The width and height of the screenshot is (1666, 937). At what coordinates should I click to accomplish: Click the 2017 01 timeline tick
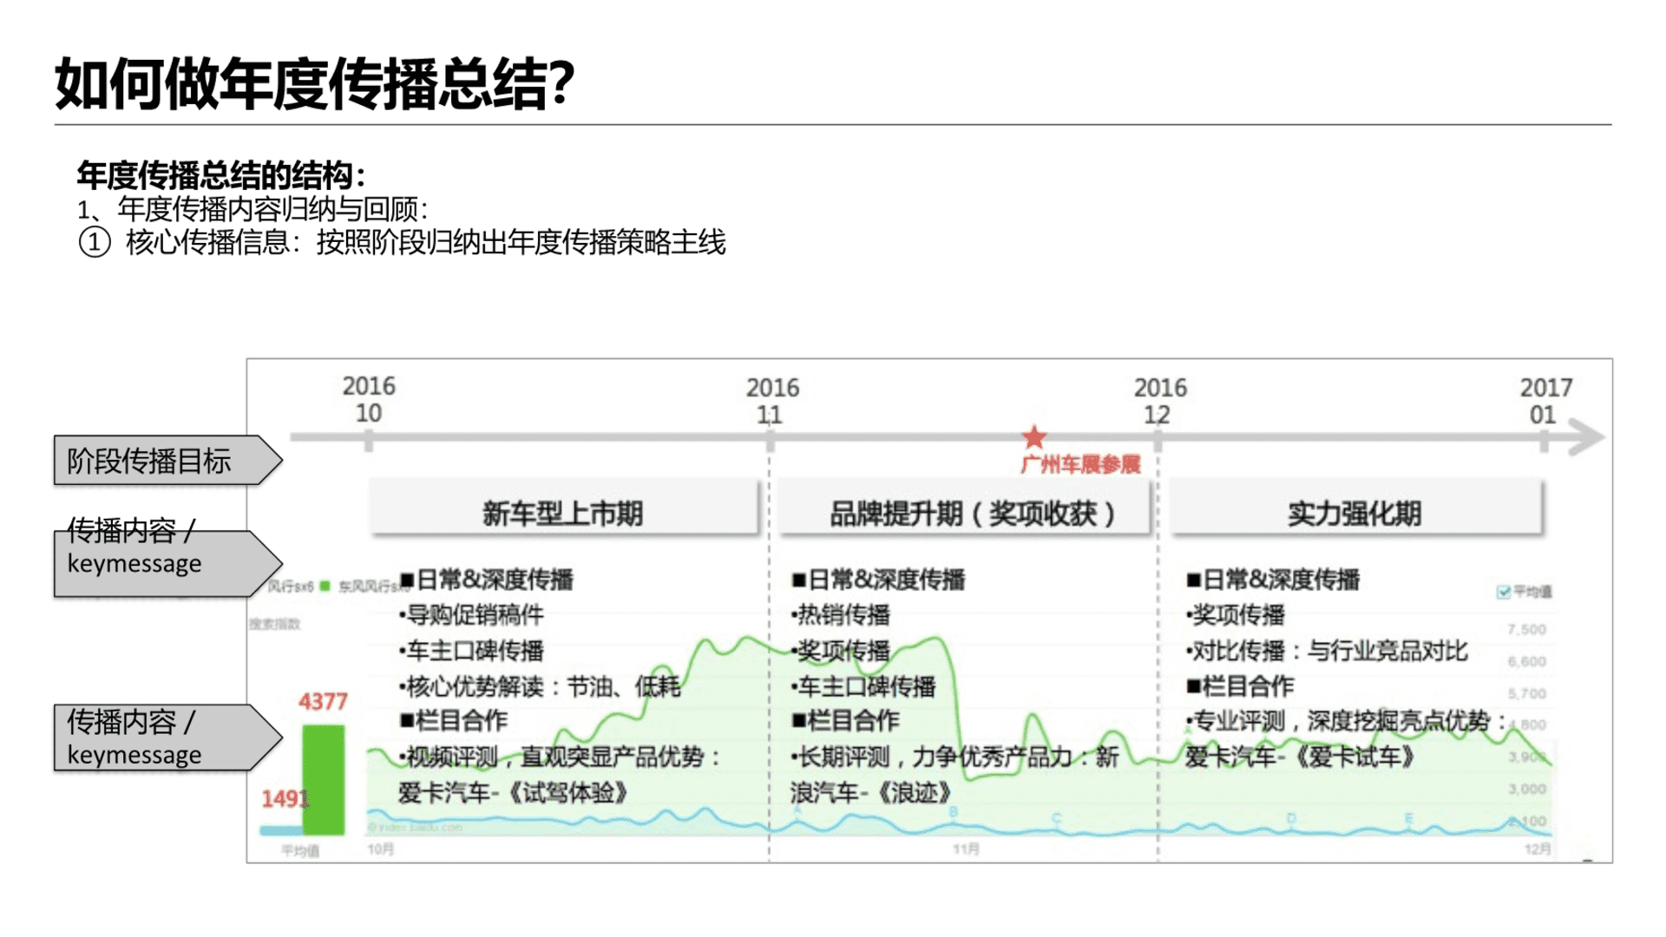1544,440
